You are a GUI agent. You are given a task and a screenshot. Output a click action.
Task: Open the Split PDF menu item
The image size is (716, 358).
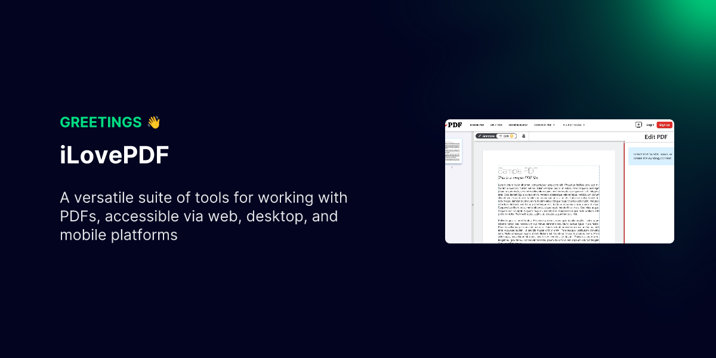pyautogui.click(x=496, y=125)
